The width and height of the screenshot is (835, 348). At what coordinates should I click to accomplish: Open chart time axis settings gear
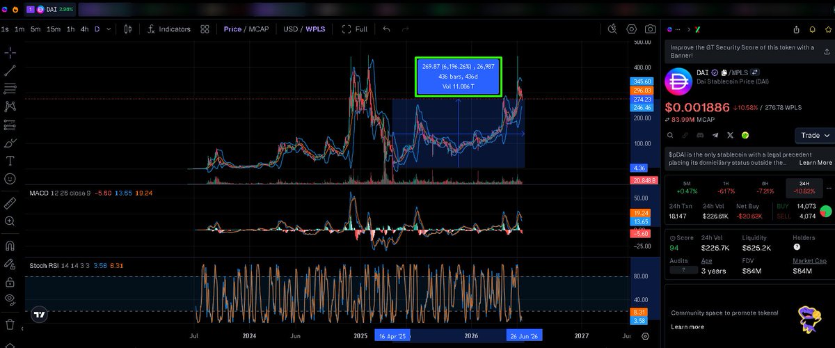tap(645, 335)
